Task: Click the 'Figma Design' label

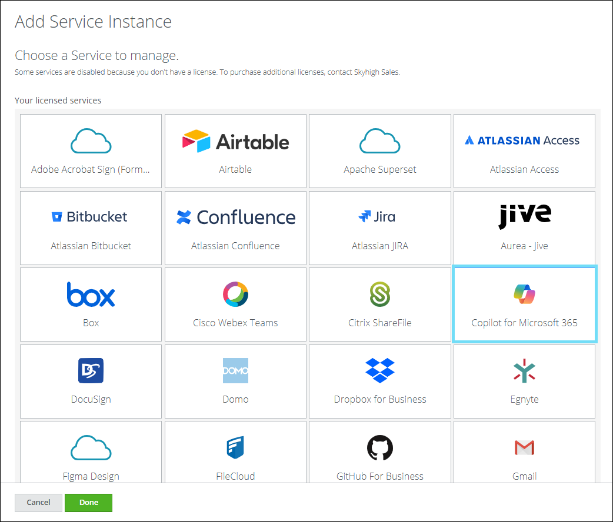Action: click(91, 476)
